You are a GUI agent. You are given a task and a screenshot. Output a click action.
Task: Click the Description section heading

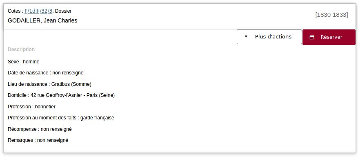click(21, 49)
